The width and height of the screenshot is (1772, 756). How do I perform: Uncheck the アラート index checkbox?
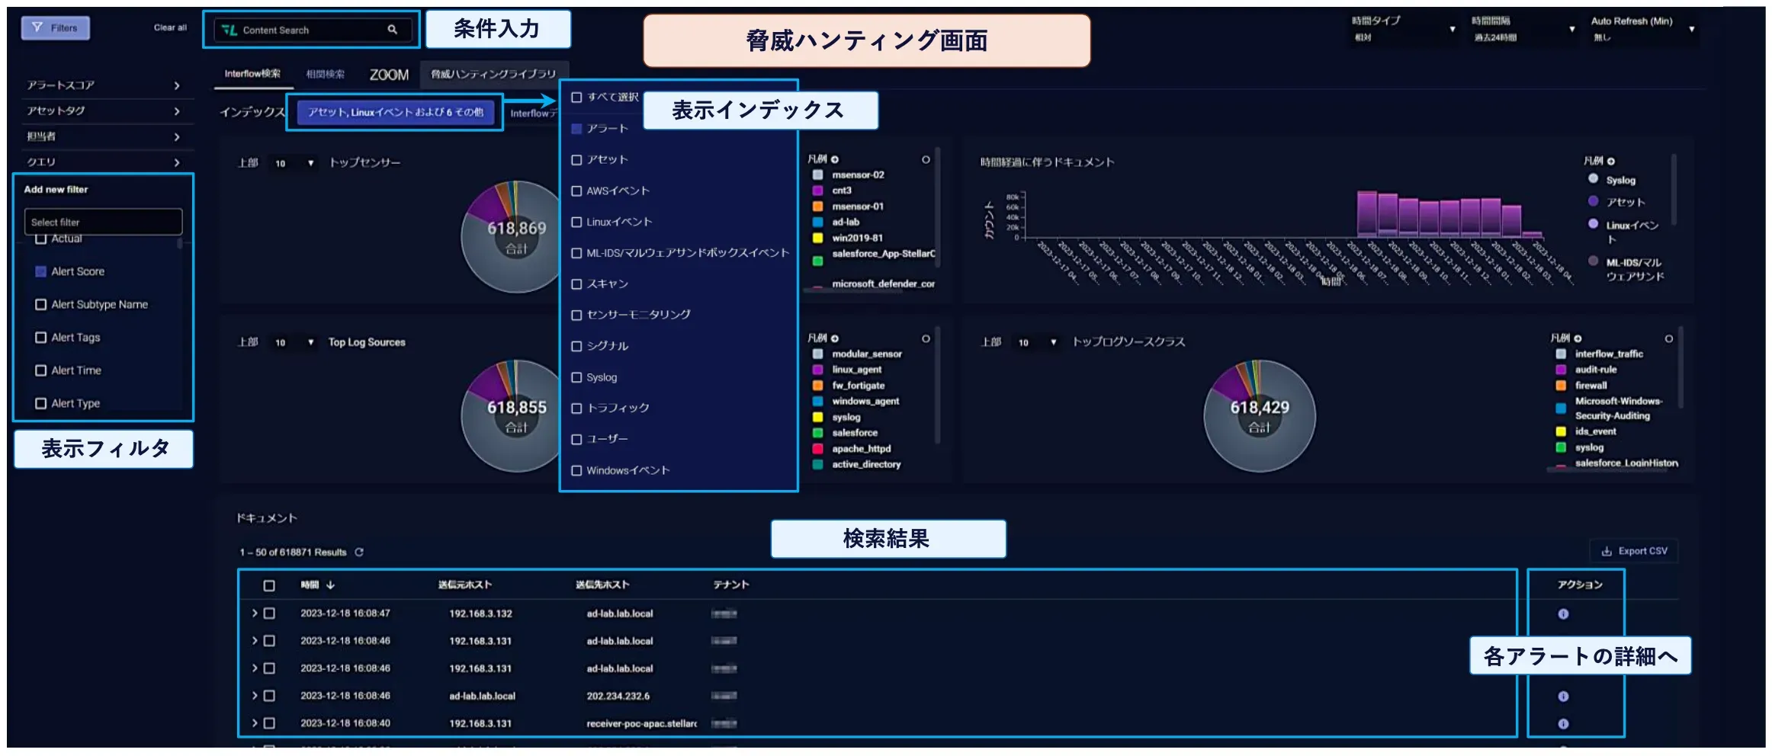pyautogui.click(x=576, y=128)
